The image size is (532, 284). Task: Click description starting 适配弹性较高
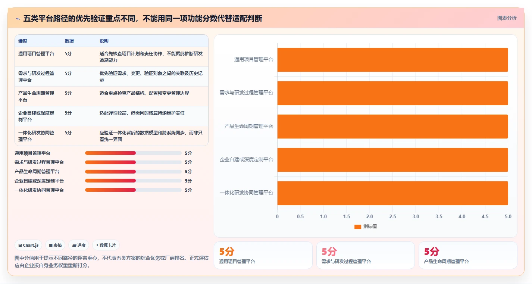pyautogui.click(x=142, y=113)
